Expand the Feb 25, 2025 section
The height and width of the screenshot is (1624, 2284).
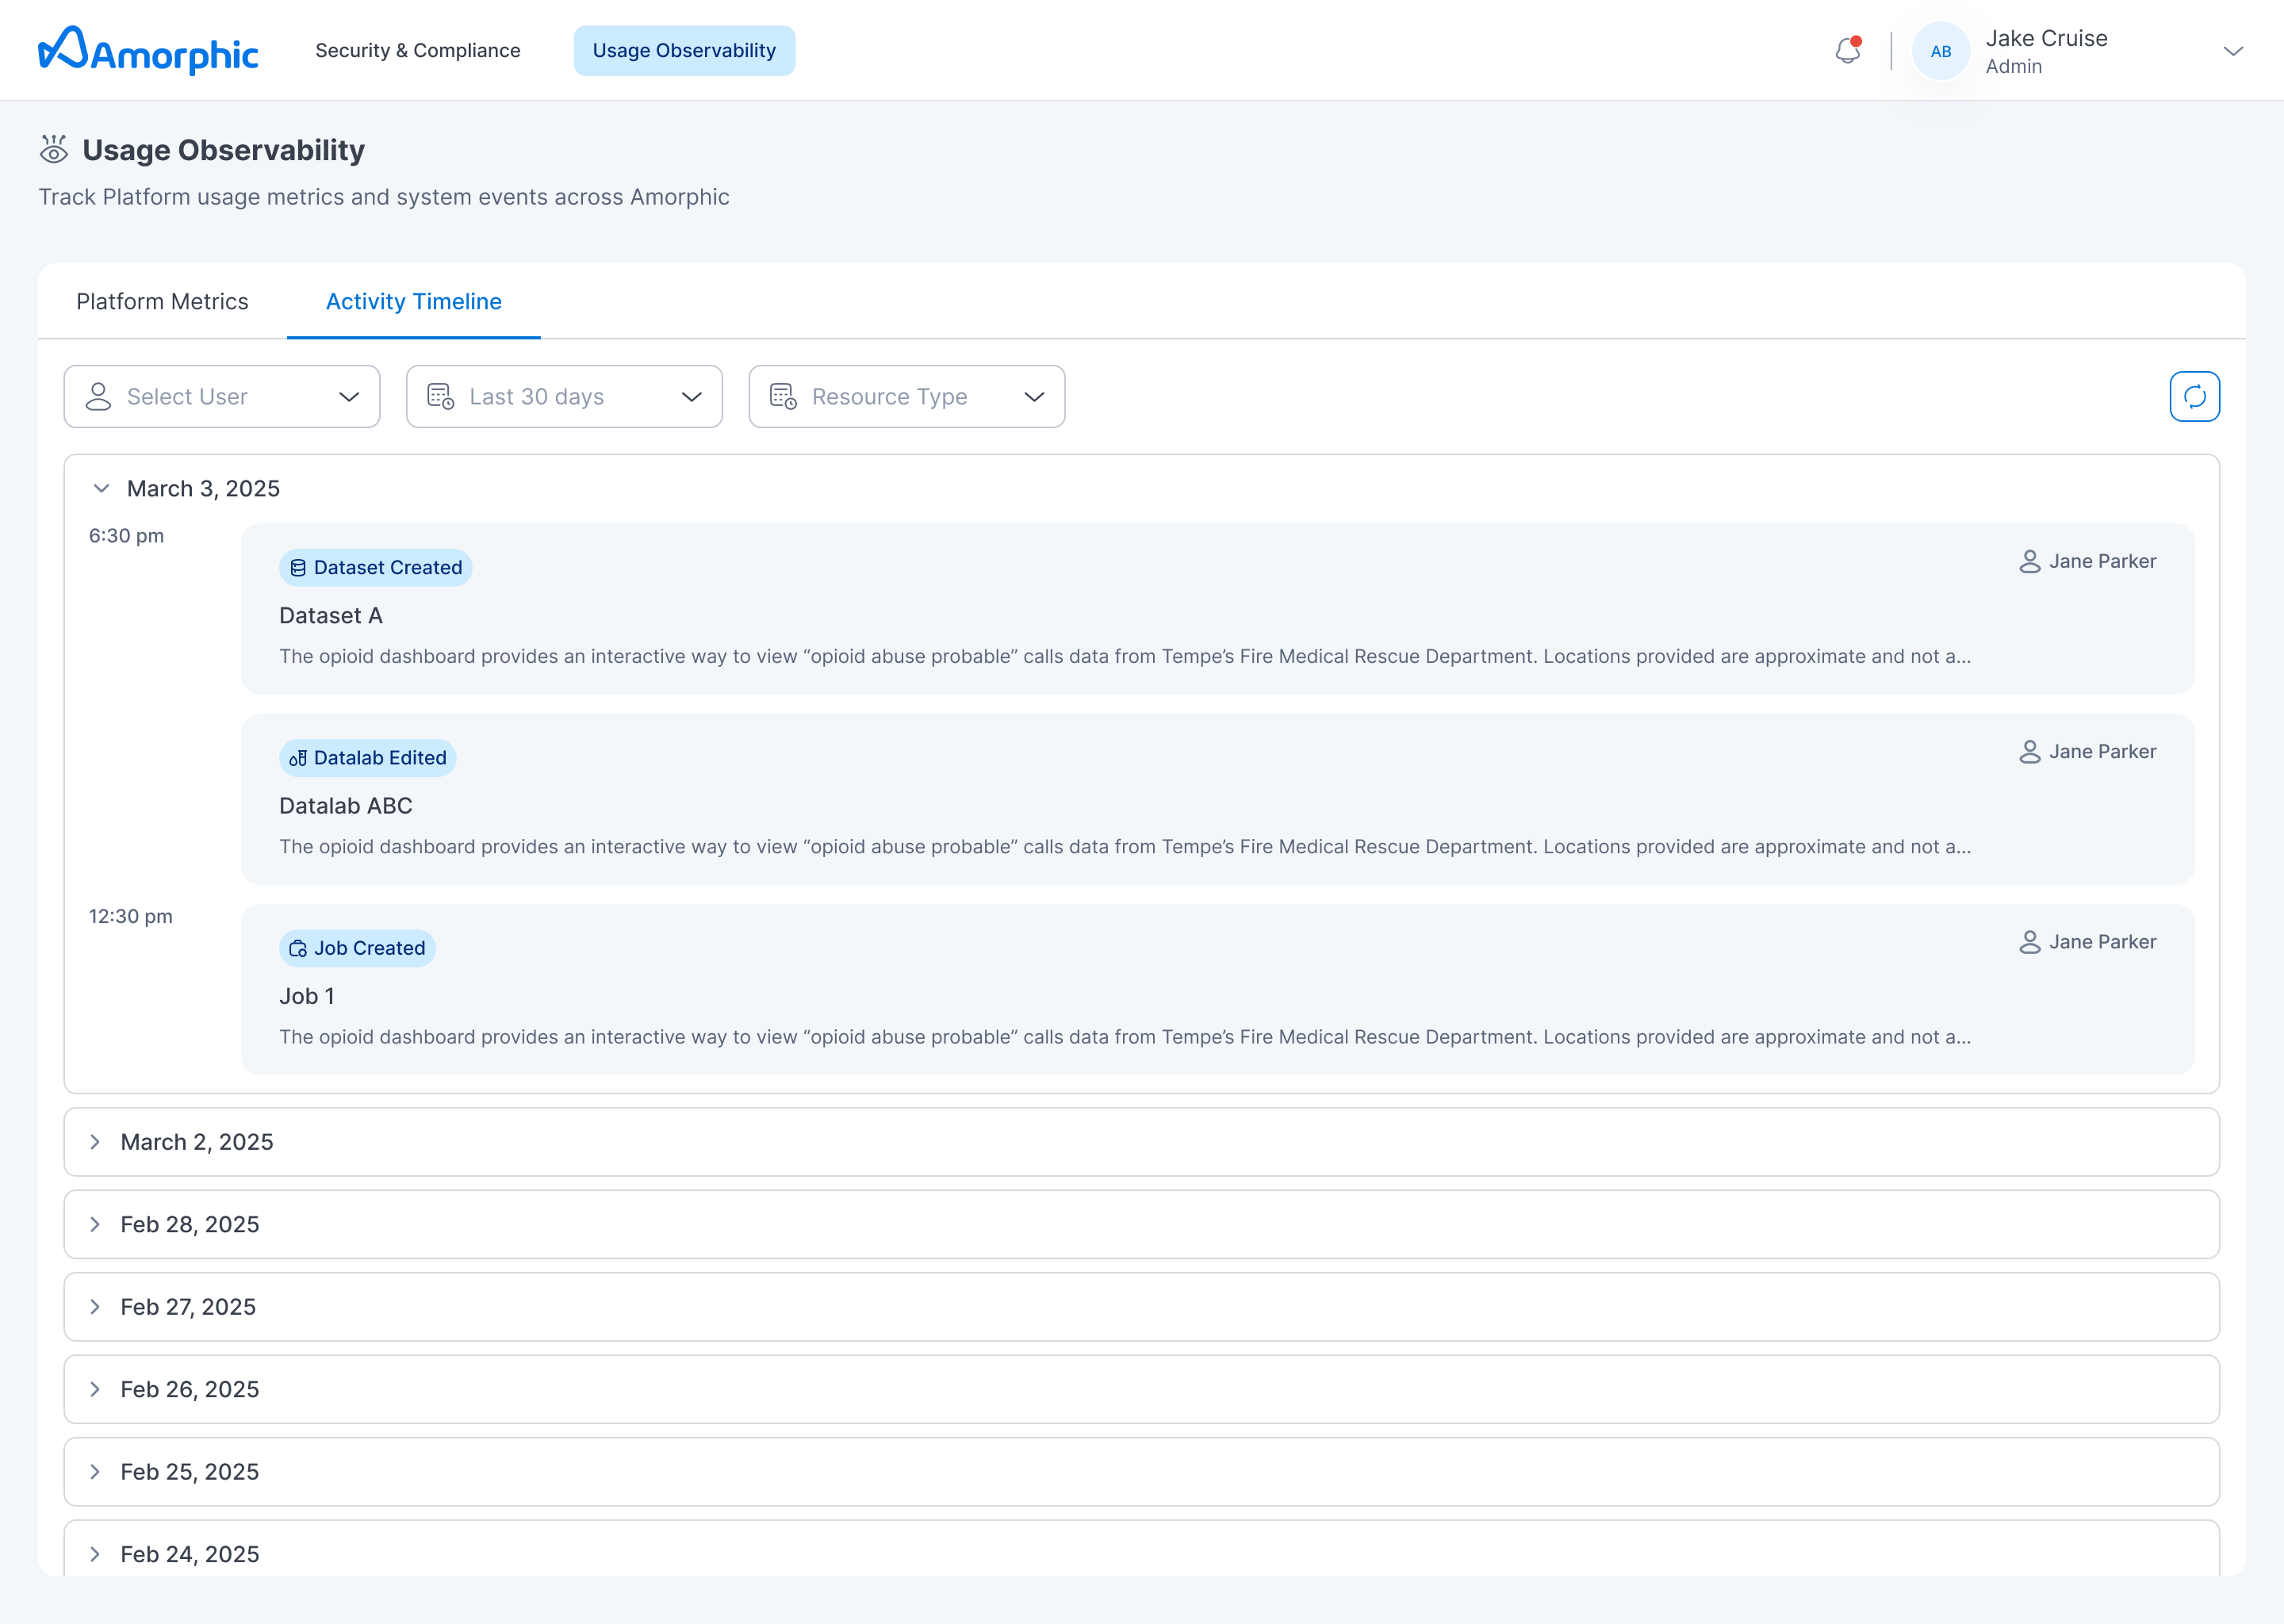(95, 1472)
